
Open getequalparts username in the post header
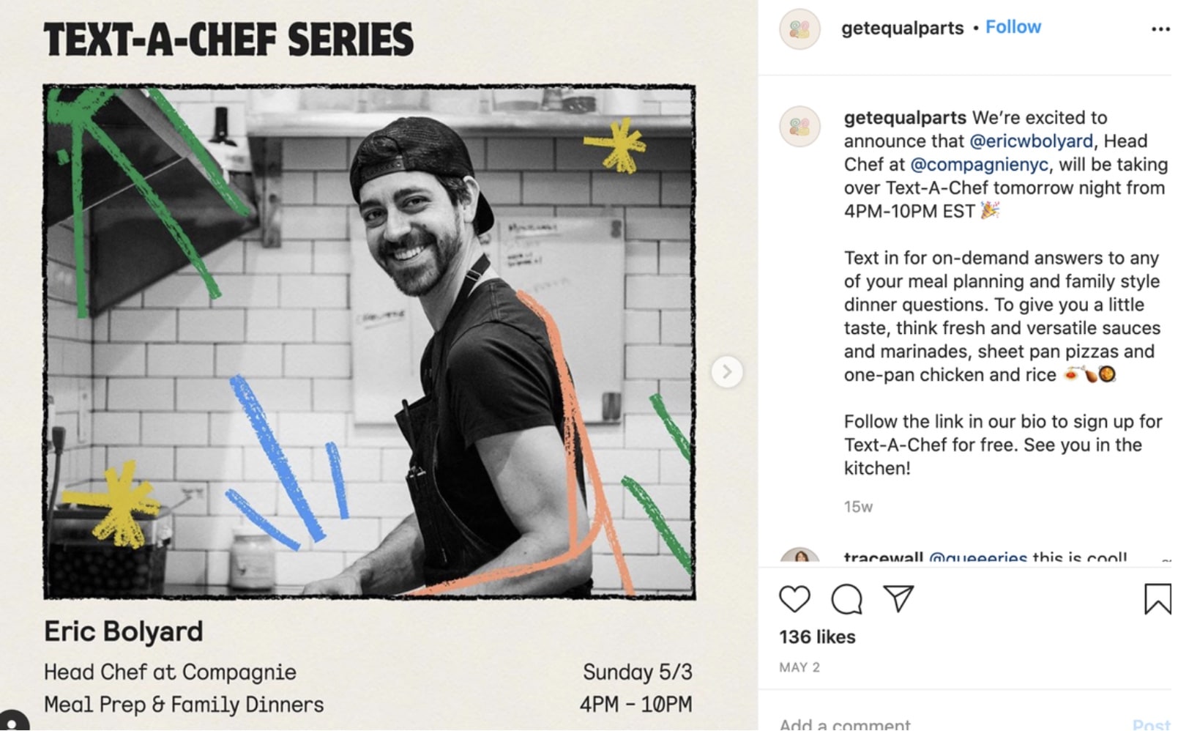point(902,28)
